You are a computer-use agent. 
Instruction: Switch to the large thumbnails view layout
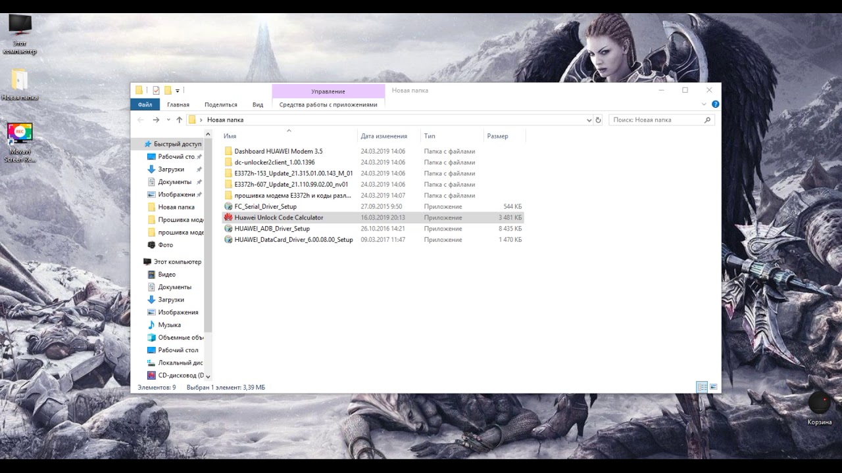[x=713, y=387]
